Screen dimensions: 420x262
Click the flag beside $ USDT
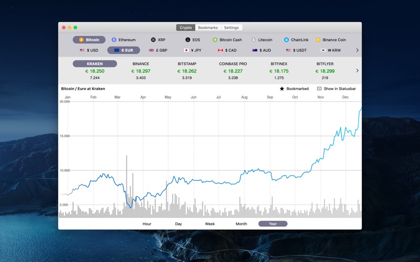click(288, 50)
